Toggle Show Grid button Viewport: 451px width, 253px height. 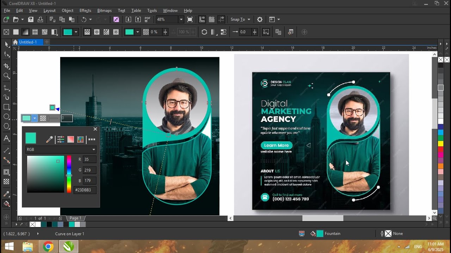[x=211, y=20]
